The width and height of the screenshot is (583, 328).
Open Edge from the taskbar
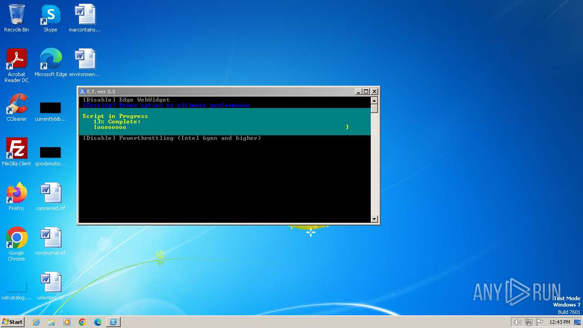coord(98,322)
